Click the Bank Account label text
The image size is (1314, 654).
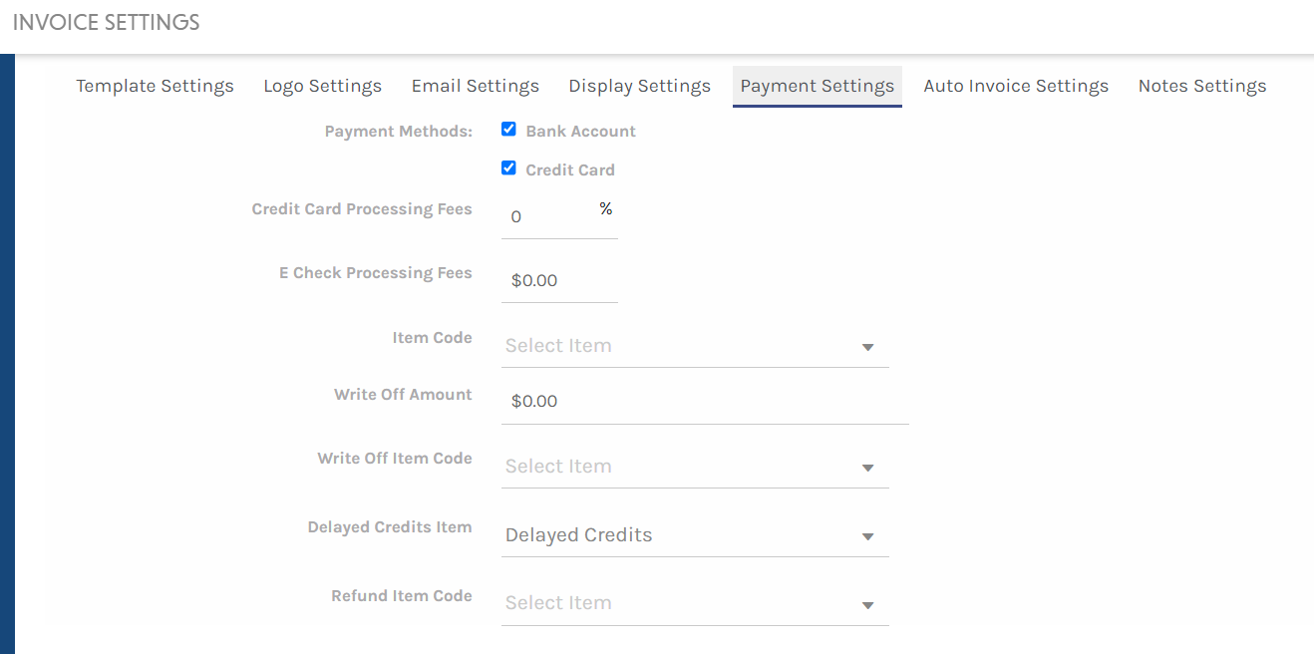point(580,132)
